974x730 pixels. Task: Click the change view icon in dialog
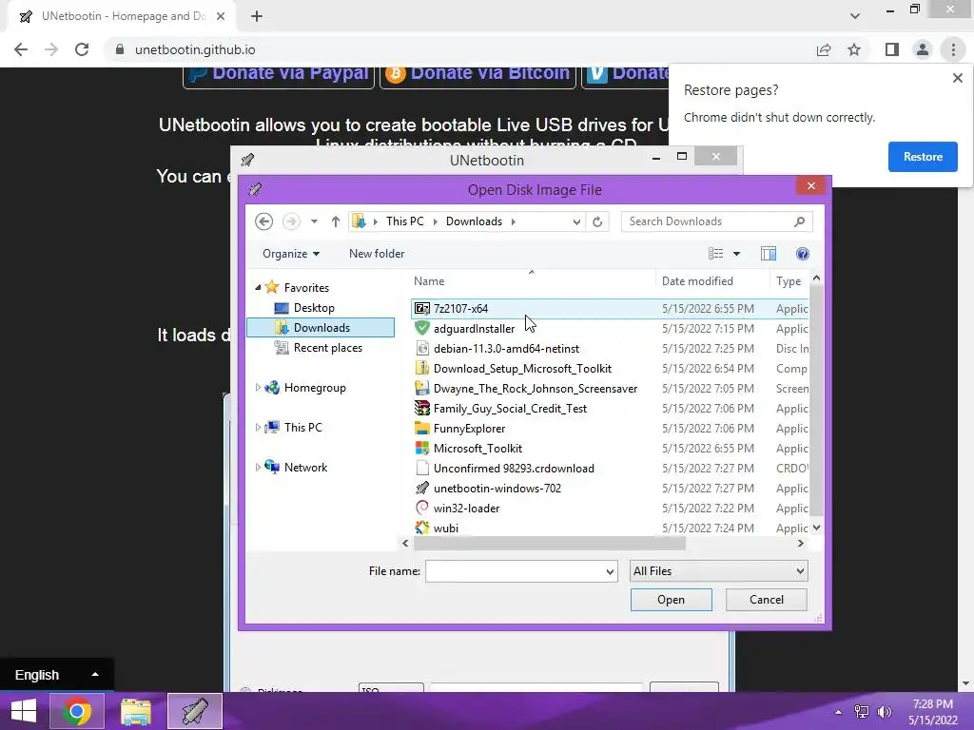[x=715, y=253]
